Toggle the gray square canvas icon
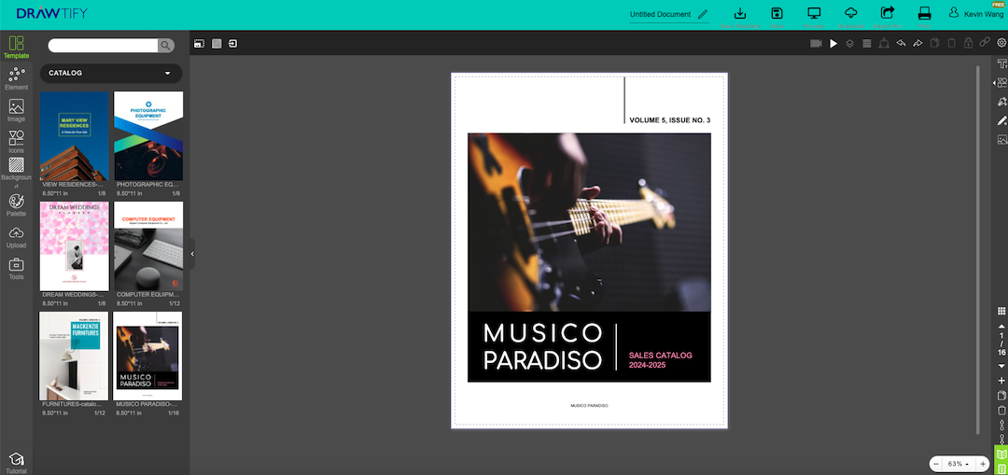1008x475 pixels. click(x=217, y=44)
